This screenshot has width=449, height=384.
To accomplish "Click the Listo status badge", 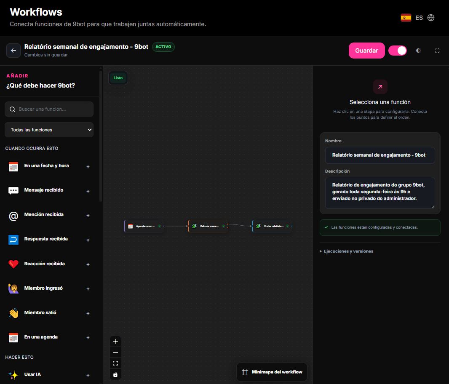I will [118, 78].
